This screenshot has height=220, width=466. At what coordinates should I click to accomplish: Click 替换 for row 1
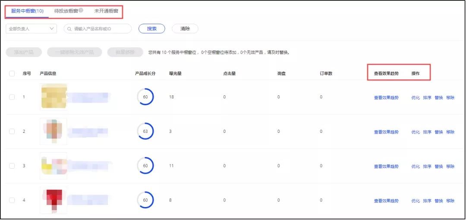pyautogui.click(x=439, y=97)
